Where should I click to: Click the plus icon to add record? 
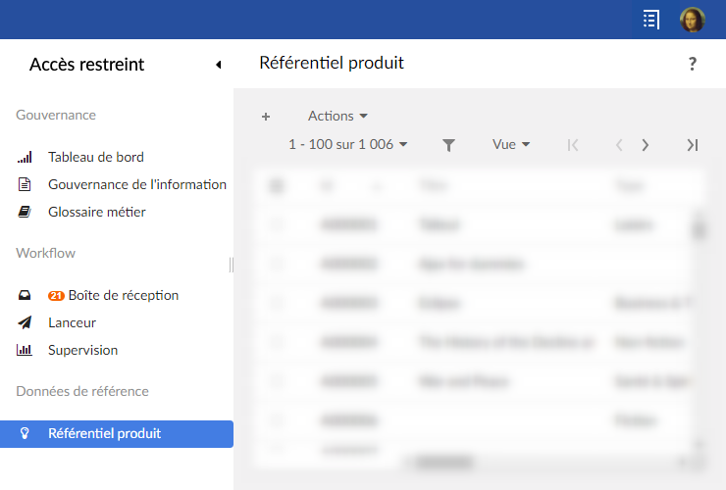click(x=266, y=117)
